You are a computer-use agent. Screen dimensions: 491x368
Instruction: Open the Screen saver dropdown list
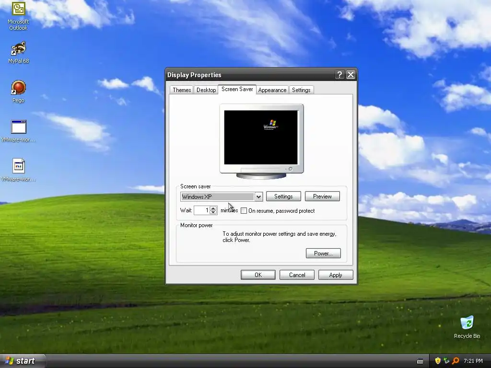tap(258, 196)
